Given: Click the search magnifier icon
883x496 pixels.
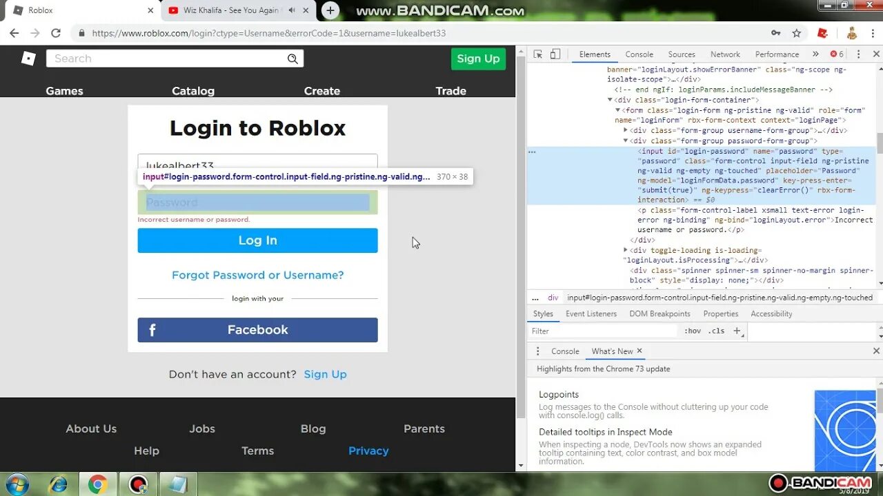Looking at the screenshot, I should click(x=292, y=59).
